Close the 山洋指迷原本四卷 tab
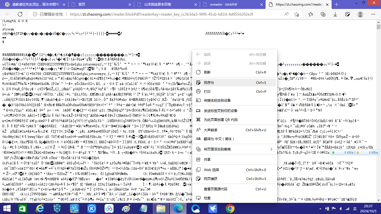Image resolution: width=381 pixels, height=214 pixels. tap(196, 4)
